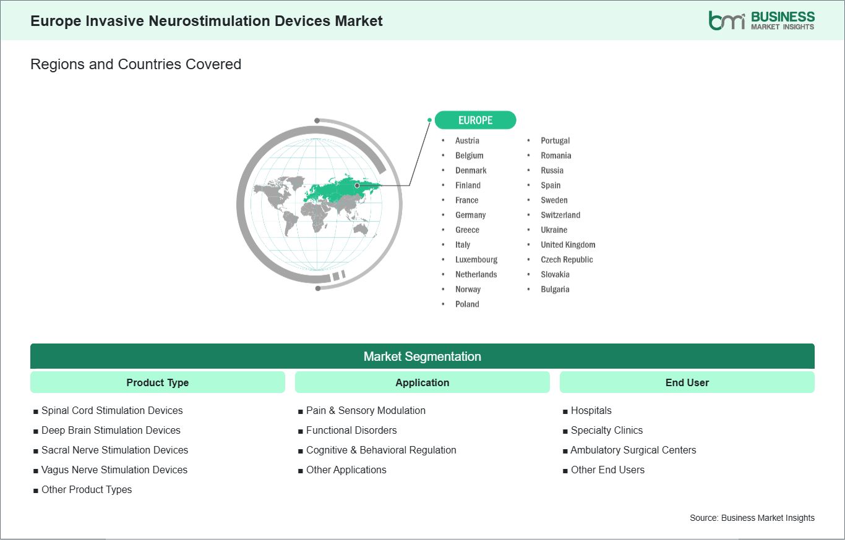The image size is (845, 540).
Task: Select the End User column header
Action: pos(687,382)
